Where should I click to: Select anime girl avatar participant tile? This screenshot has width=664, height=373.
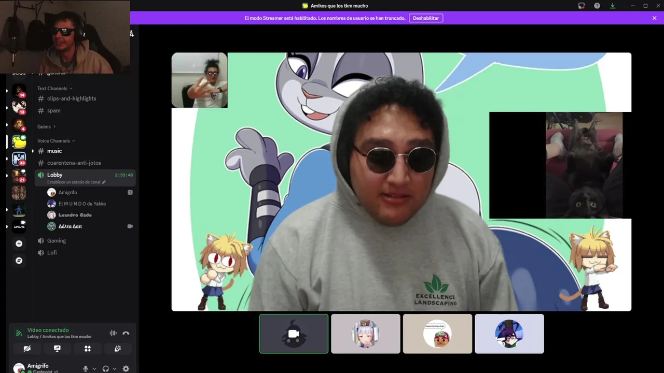pyautogui.click(x=366, y=334)
